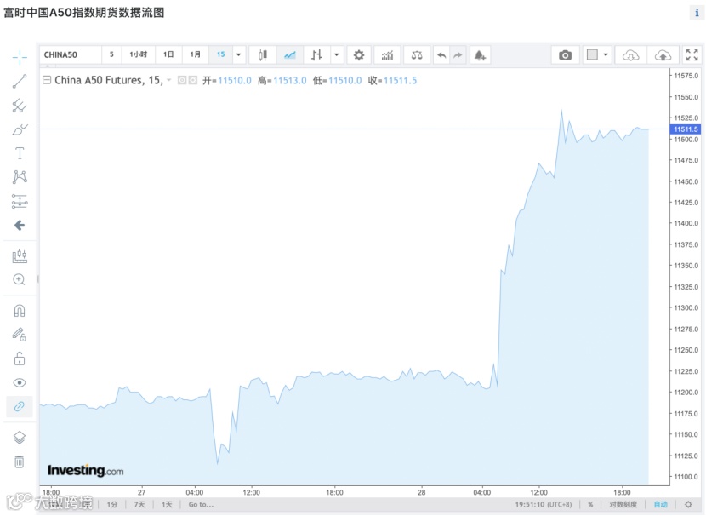Open chart style dropdown arrow
706x516 pixels.
336,55
